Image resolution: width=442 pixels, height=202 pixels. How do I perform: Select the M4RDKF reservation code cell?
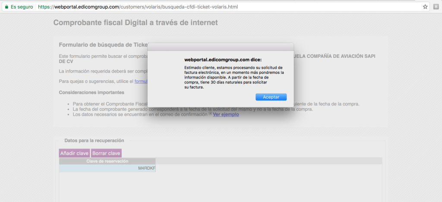pos(107,168)
